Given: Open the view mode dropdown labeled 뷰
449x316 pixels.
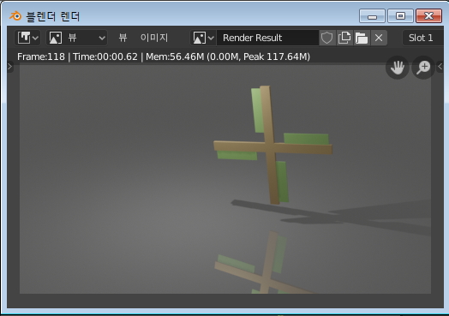Looking at the screenshot, I should click(77, 38).
